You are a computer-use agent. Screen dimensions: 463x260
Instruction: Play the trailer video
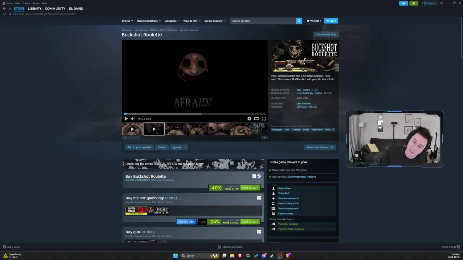pos(126,118)
